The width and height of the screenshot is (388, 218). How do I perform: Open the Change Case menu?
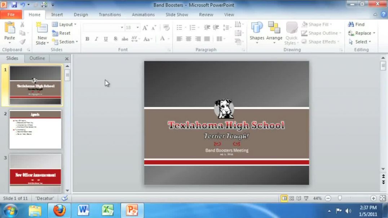pos(148,39)
